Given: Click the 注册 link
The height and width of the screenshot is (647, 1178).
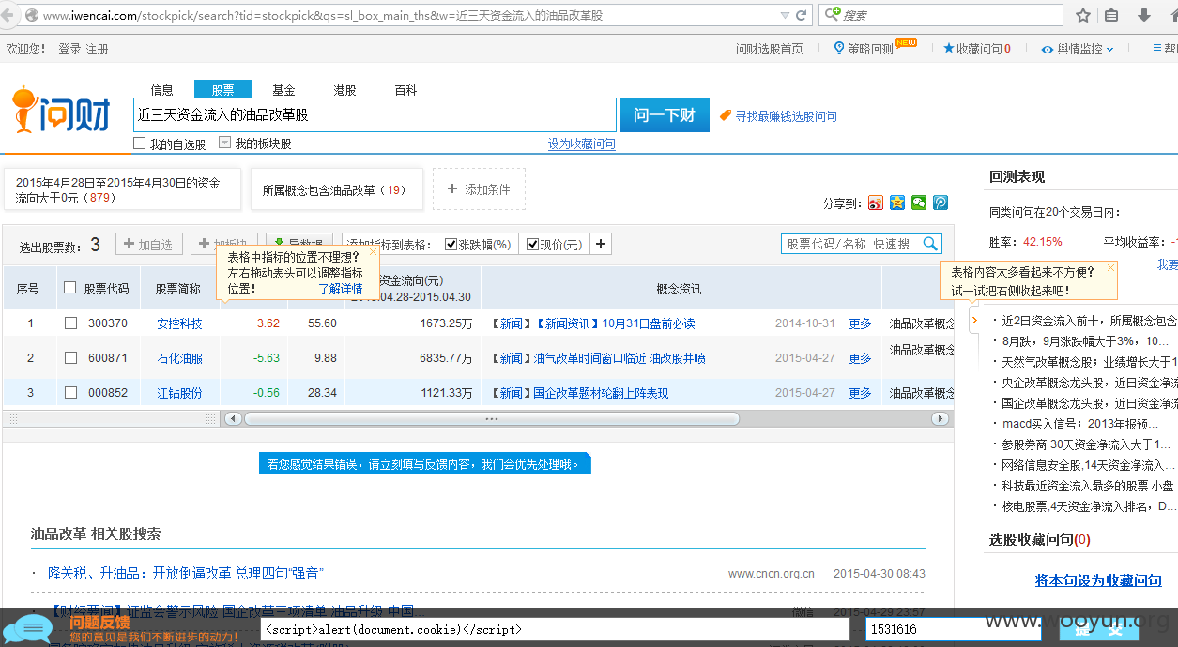Looking at the screenshot, I should [x=97, y=49].
